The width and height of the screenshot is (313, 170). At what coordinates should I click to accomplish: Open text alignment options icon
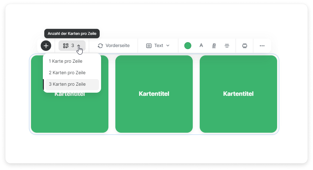click(x=227, y=46)
